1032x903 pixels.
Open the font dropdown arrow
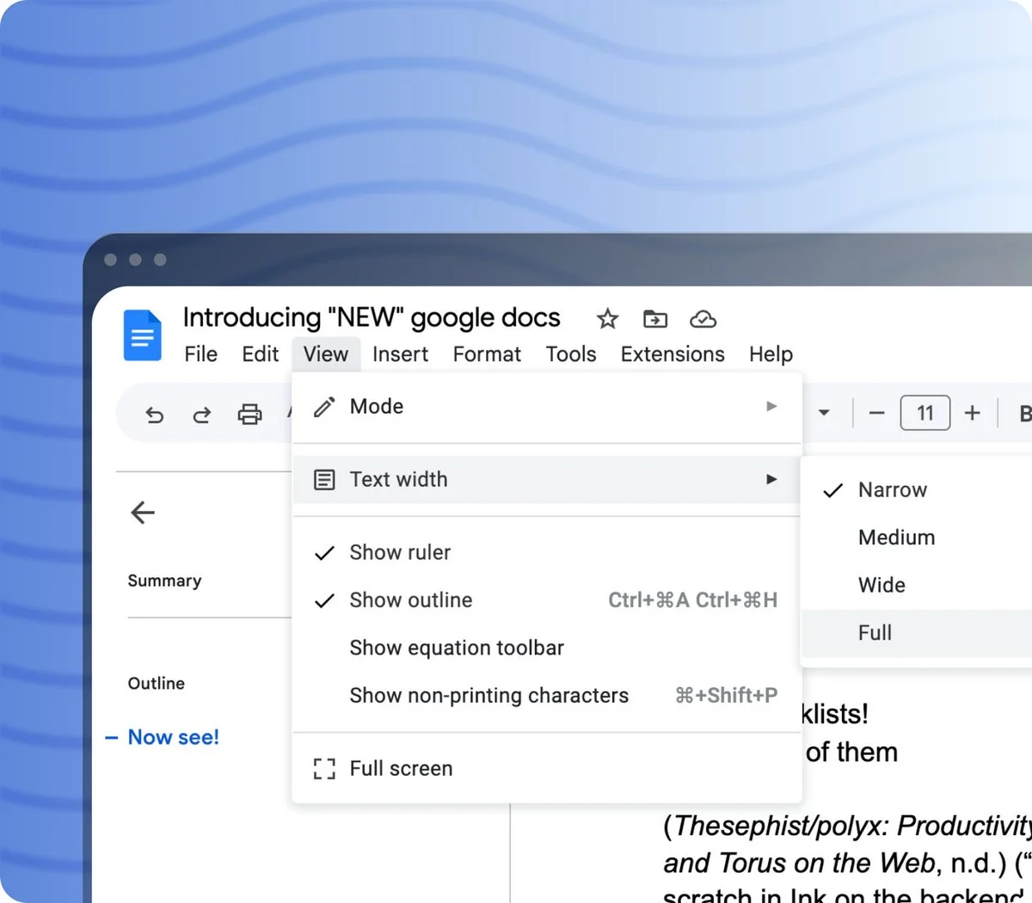pos(824,414)
